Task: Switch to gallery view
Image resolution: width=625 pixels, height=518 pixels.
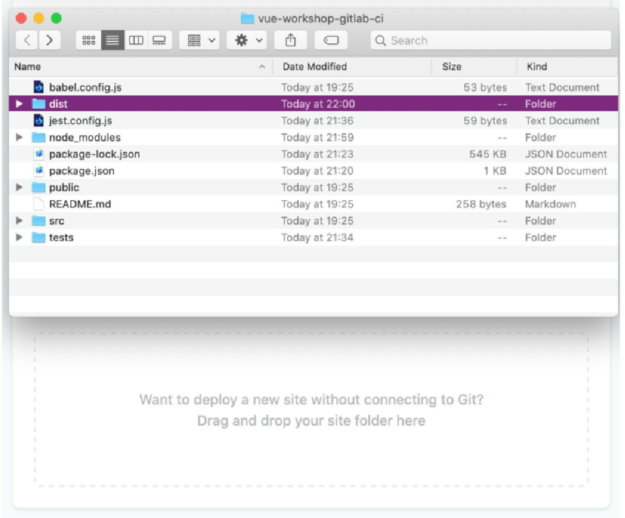Action: (x=159, y=40)
